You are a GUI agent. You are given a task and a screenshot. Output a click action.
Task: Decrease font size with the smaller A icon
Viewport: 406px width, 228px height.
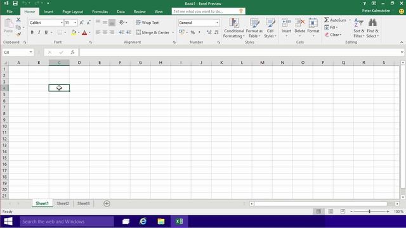pyautogui.click(x=88, y=23)
